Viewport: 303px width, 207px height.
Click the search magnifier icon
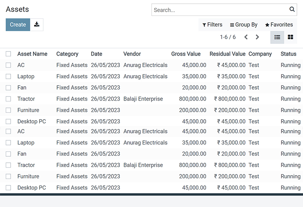click(x=292, y=9)
